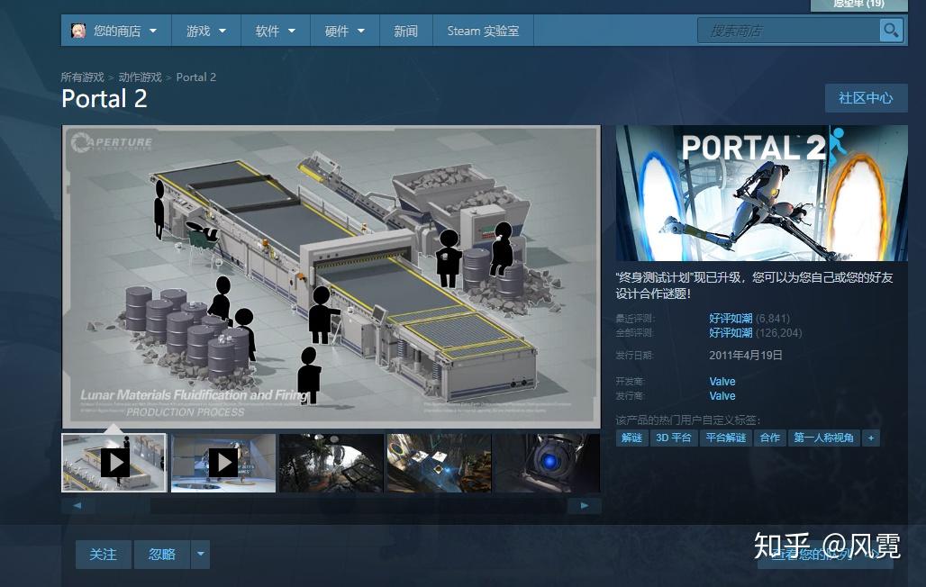Click the release date 2011年4月19日
This screenshot has width=926, height=587.
746,356
